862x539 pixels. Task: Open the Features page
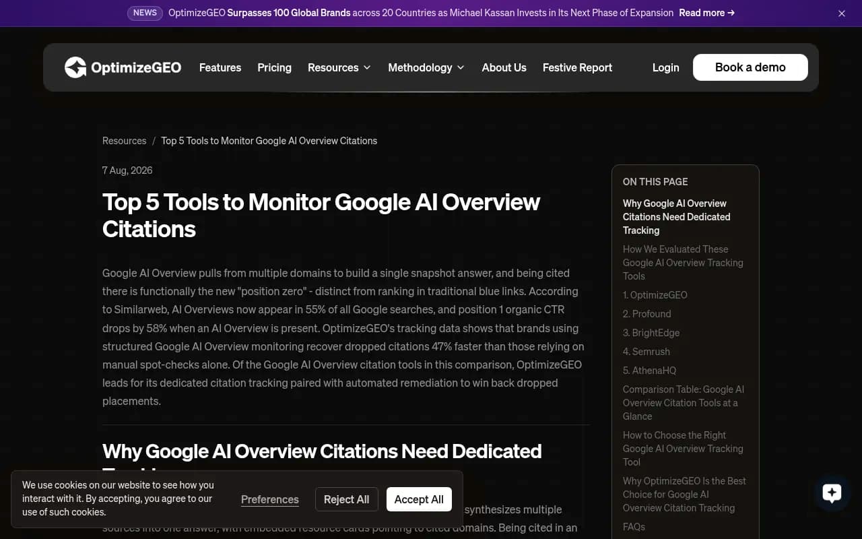pyautogui.click(x=220, y=67)
